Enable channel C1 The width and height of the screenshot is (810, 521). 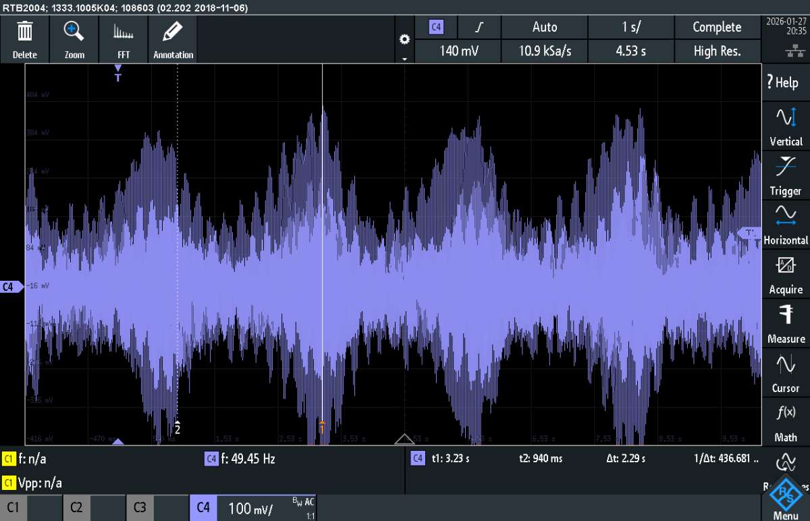pos(32,508)
